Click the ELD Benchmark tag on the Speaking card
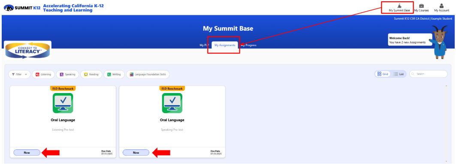456x166 pixels. [172, 88]
